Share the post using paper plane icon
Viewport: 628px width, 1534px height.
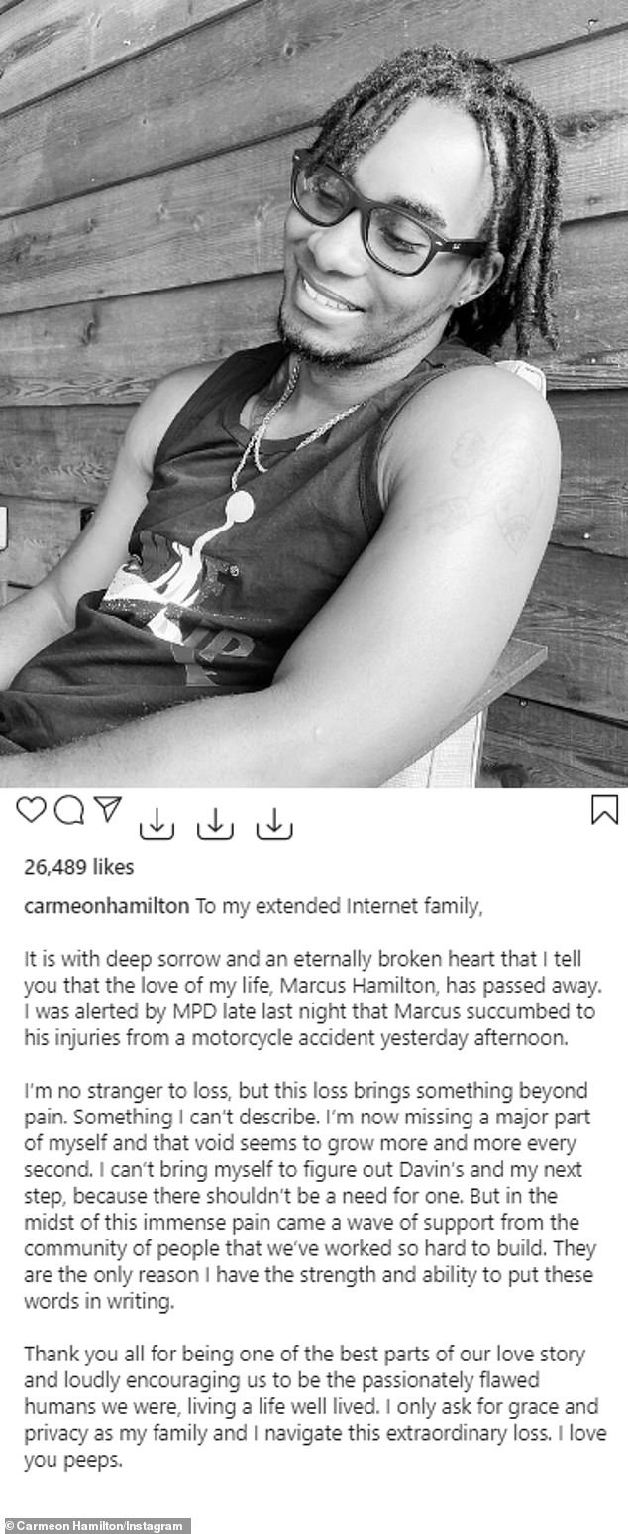[106, 810]
